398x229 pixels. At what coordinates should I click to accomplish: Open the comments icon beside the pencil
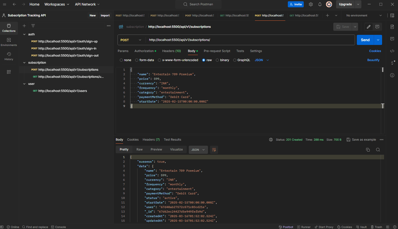pos(377,27)
